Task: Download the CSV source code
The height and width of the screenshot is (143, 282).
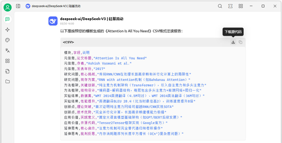Action: coord(233,42)
